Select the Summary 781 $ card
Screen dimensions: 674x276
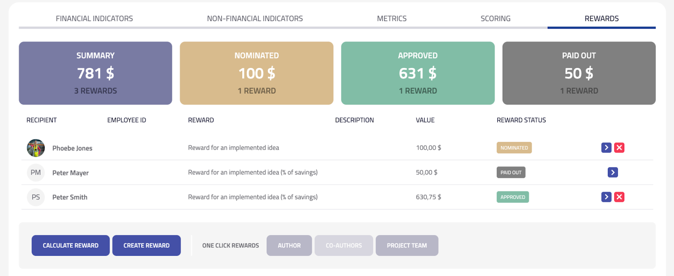(96, 73)
